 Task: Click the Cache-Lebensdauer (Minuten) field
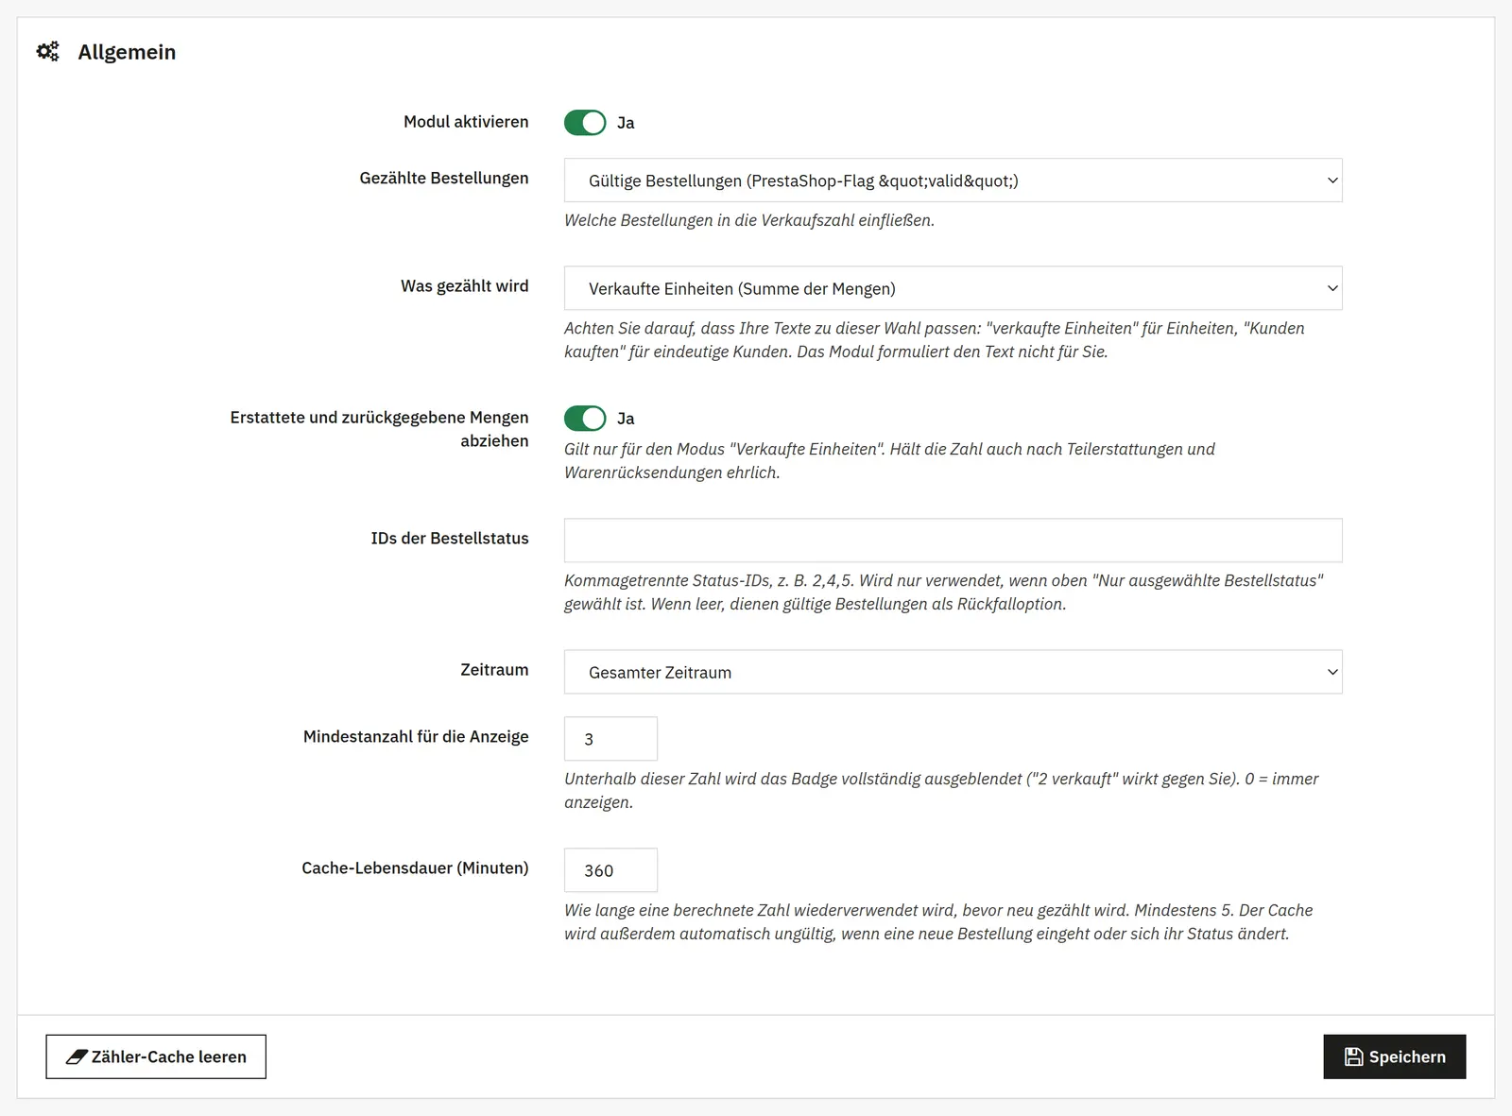[x=610, y=870]
